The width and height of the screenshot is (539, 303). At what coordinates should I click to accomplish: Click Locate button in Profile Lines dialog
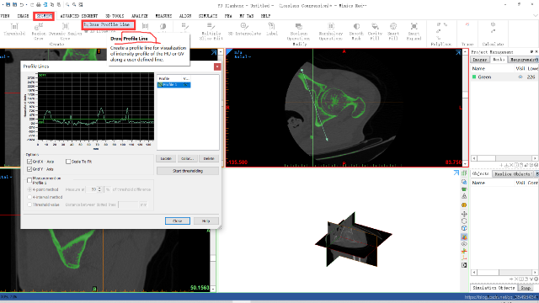(x=166, y=158)
